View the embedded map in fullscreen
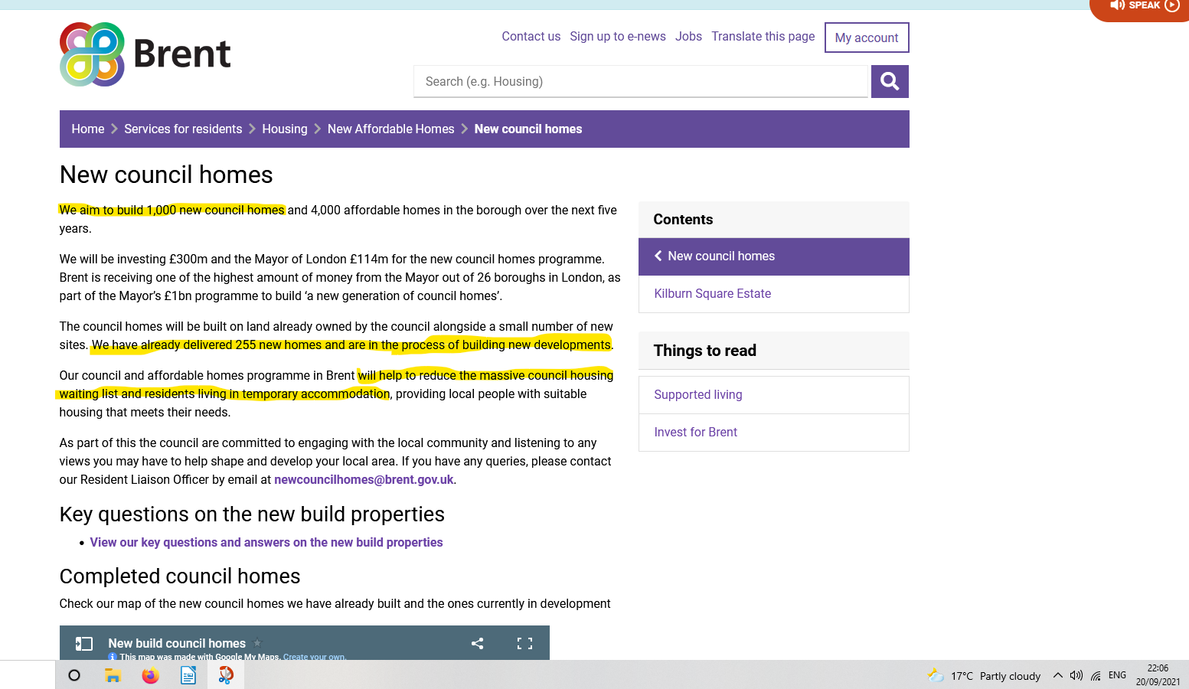 [524, 643]
